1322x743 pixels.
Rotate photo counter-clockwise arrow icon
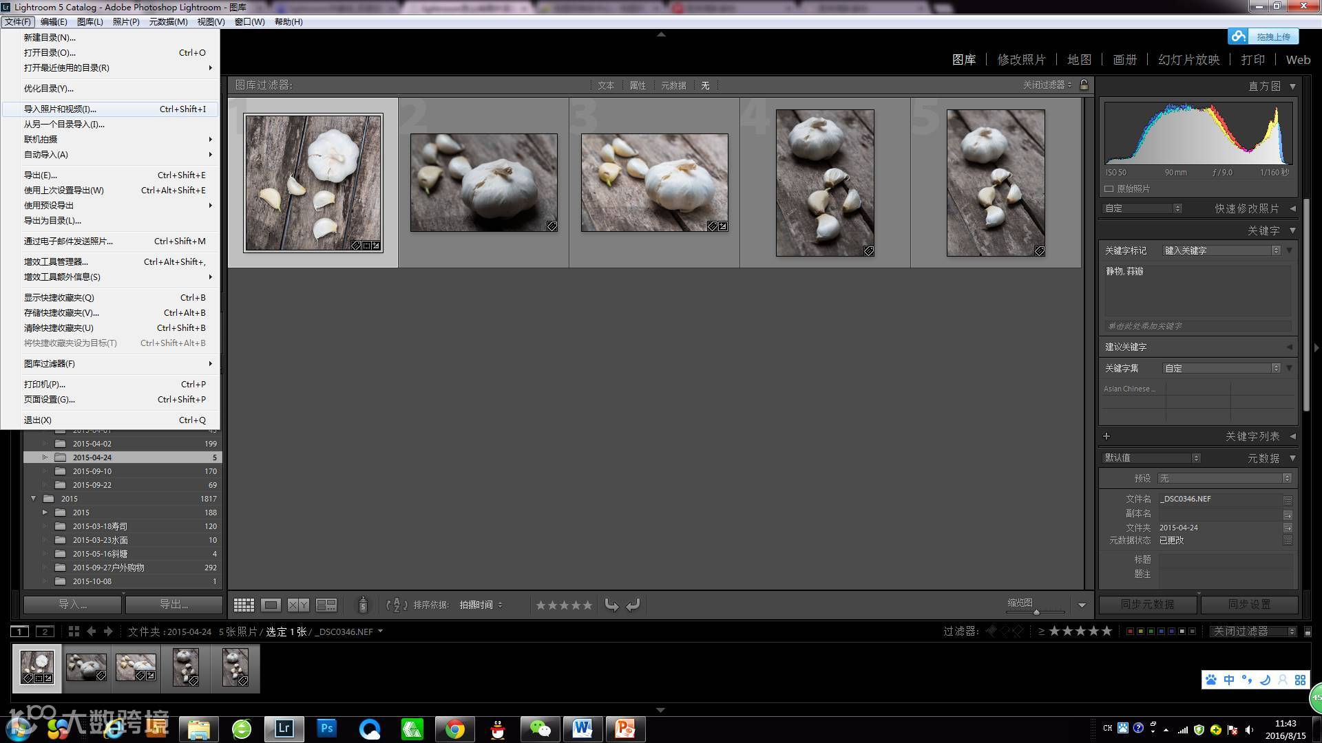coord(611,605)
